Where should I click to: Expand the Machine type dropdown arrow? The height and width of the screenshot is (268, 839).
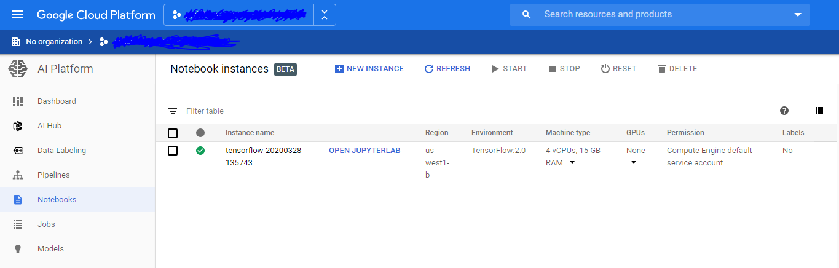[x=572, y=163]
